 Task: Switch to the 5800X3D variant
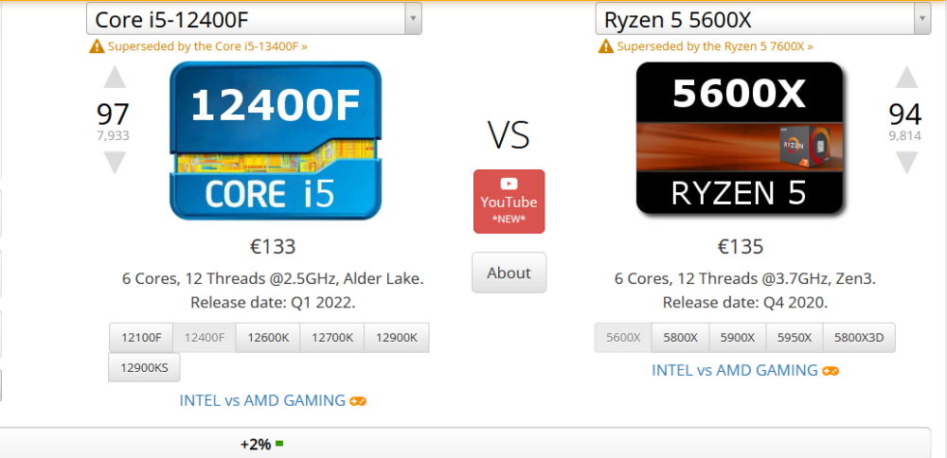pyautogui.click(x=859, y=338)
